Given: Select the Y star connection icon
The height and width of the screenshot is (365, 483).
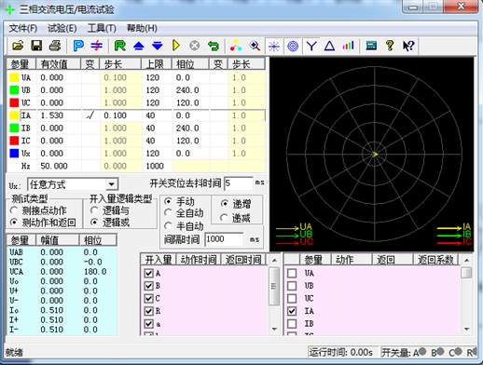Looking at the screenshot, I should click(x=311, y=47).
